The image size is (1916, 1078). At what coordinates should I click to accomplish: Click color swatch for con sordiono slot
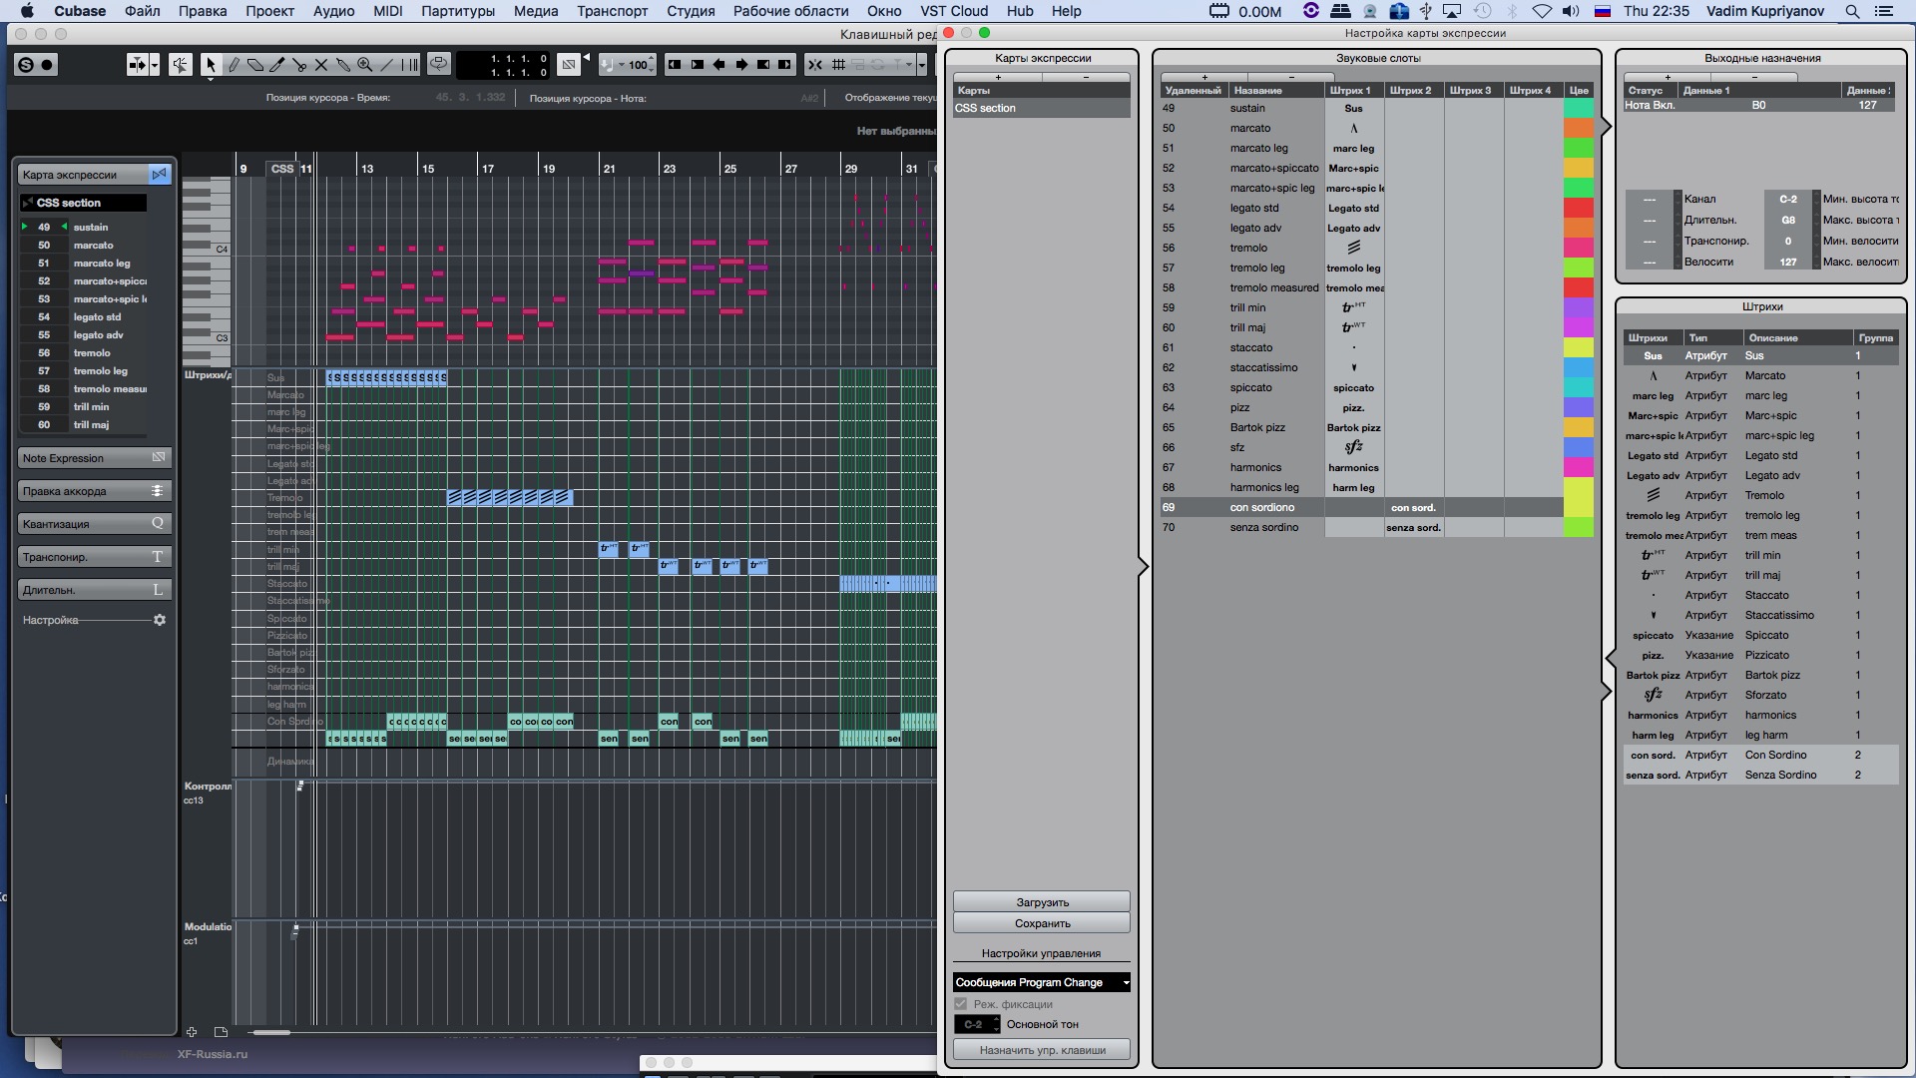(x=1578, y=507)
